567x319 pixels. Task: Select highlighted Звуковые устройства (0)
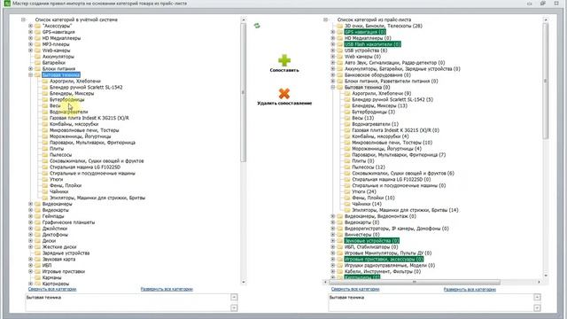pyautogui.click(x=372, y=241)
